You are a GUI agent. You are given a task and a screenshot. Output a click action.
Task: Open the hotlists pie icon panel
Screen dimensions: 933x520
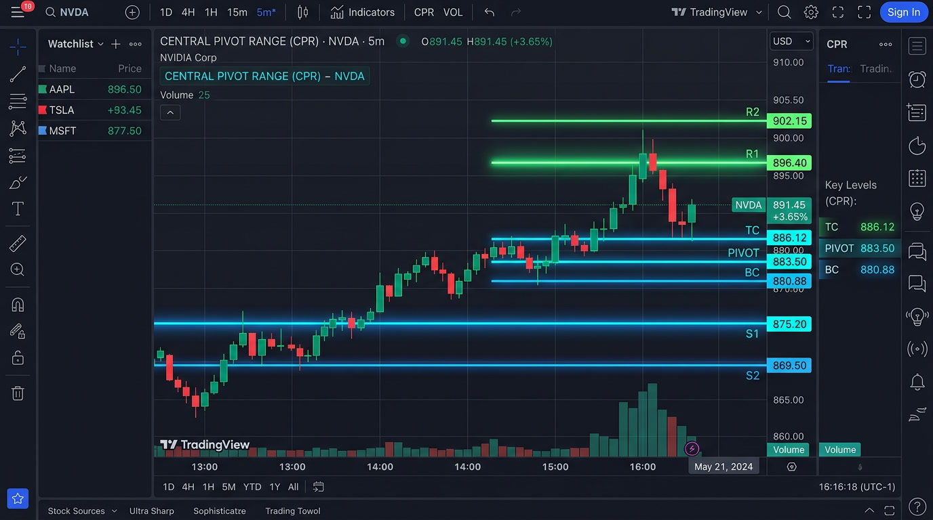917,145
